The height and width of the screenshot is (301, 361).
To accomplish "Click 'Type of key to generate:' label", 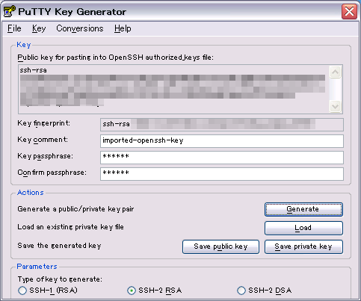I will click(60, 279).
